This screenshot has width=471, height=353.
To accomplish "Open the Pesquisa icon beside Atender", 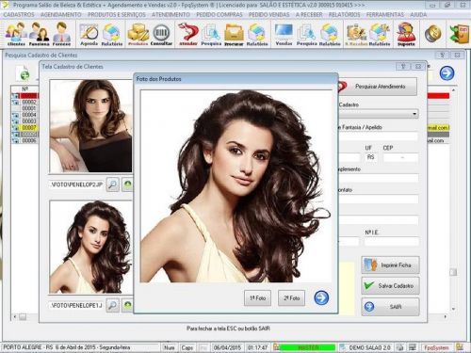I will coord(211,34).
